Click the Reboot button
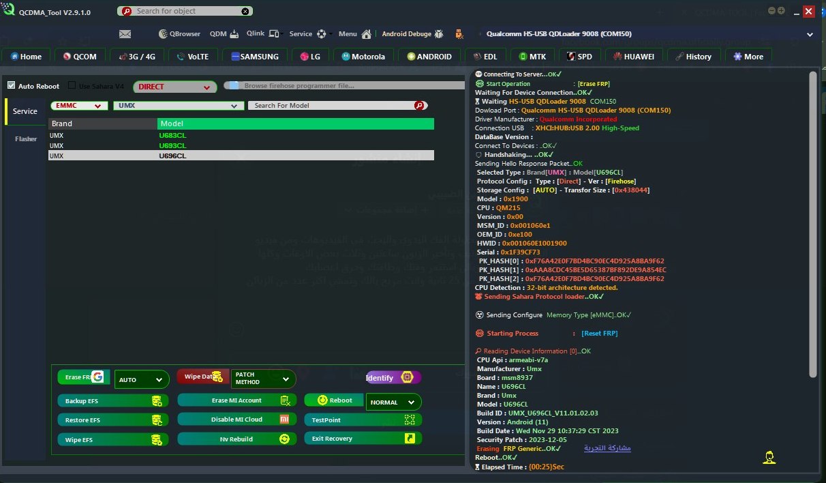 tap(333, 400)
